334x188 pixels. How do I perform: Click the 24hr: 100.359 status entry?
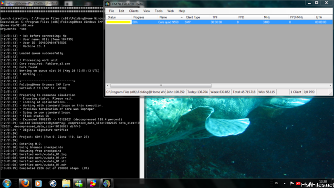[176, 92]
